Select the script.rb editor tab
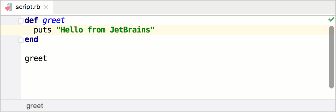The image size is (336, 112). [x=28, y=7]
